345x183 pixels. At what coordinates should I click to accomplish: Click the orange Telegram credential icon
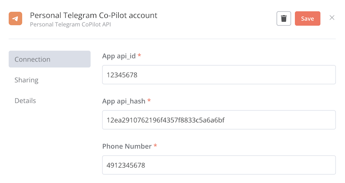[x=16, y=19]
